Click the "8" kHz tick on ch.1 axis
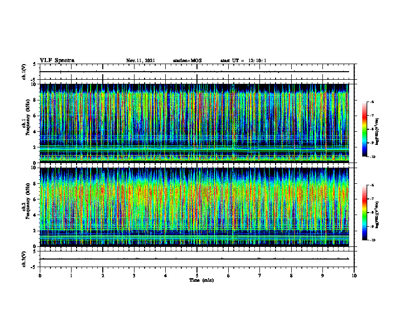Viewport: 399px width, 309px height. pyautogui.click(x=35, y=100)
